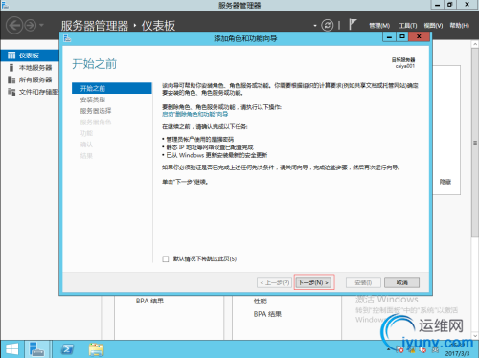The width and height of the screenshot is (479, 358).
Task: Click the 上一步(P) button
Action: click(x=275, y=282)
